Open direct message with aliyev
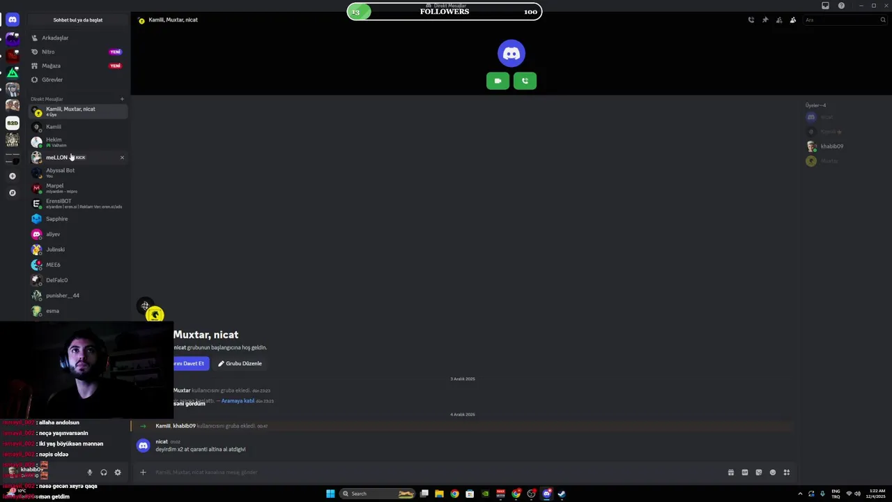892x502 pixels. click(77, 234)
